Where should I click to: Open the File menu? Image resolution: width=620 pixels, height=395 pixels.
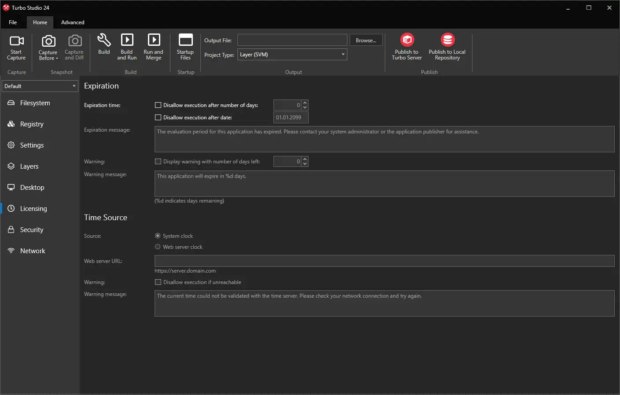(13, 22)
